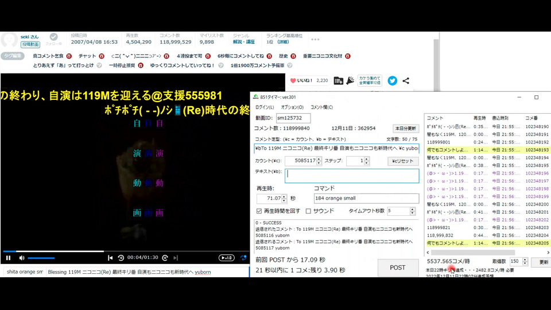Rewind 10 seconds with the back icon

pos(121,258)
